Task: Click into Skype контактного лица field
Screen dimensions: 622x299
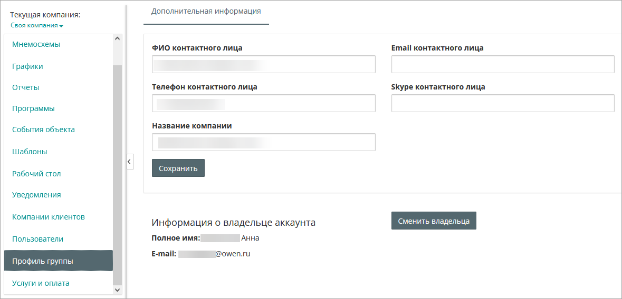Action: tap(502, 103)
